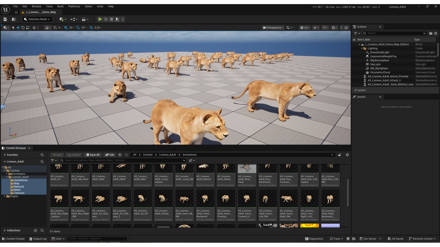Select AS_Lioness_Adult_Sitting animation thumbnail

[x=163, y=198]
